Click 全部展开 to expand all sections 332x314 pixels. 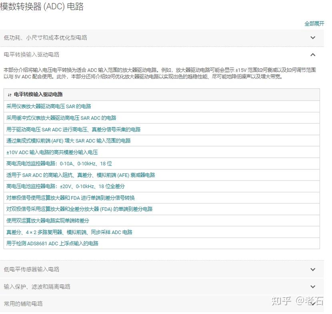coord(314,23)
